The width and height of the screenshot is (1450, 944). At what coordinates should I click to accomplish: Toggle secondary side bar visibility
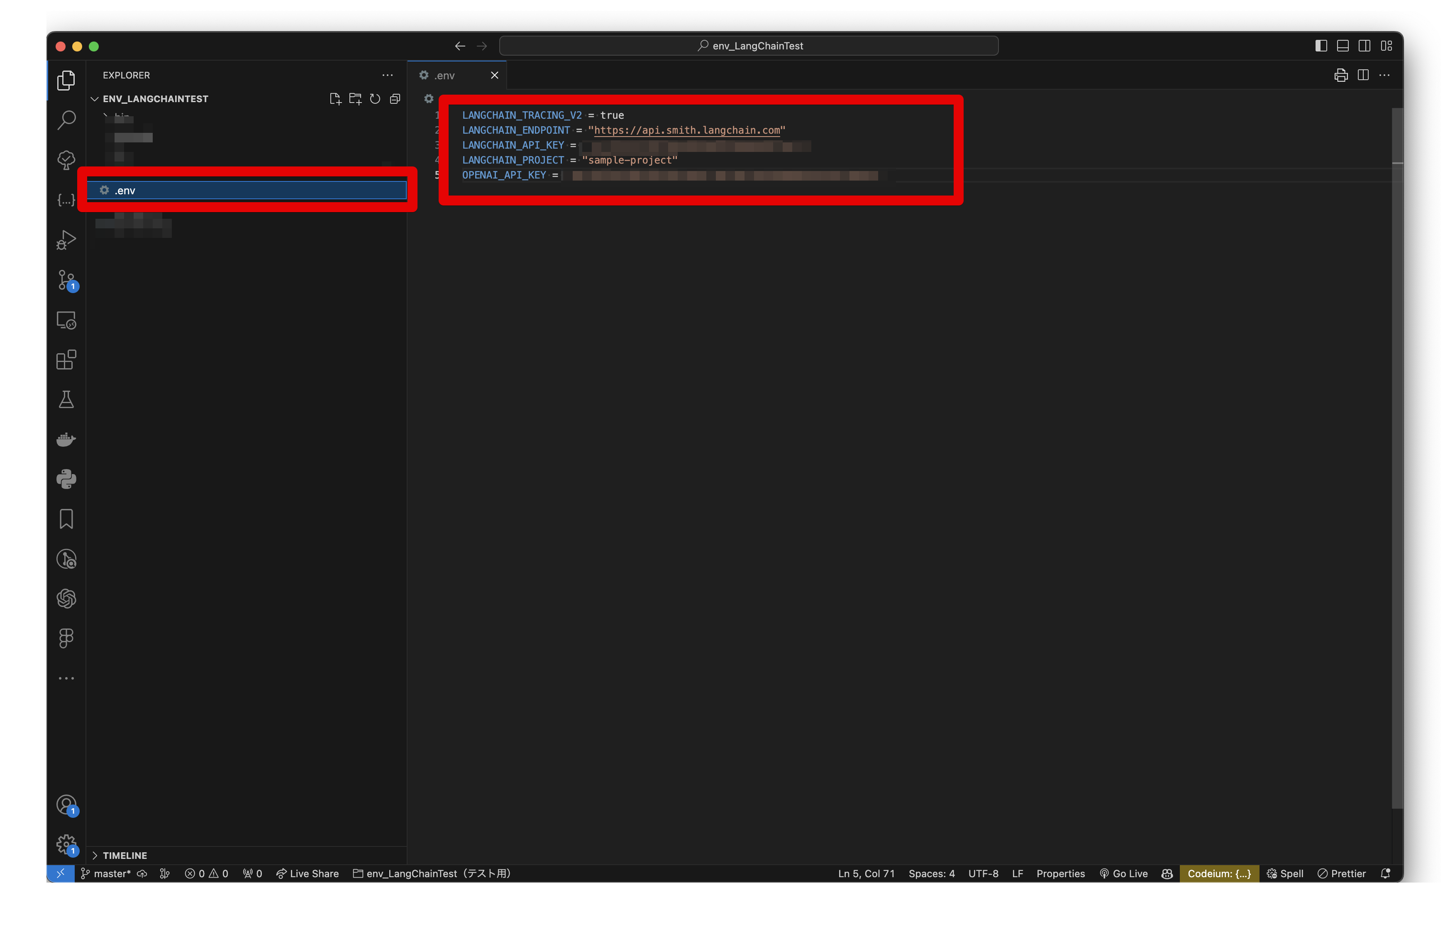(x=1364, y=46)
